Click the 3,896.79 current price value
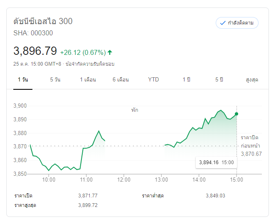Viewport: 276px width, 224px height. (35, 51)
